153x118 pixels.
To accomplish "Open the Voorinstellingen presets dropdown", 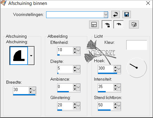I will tap(106, 15).
